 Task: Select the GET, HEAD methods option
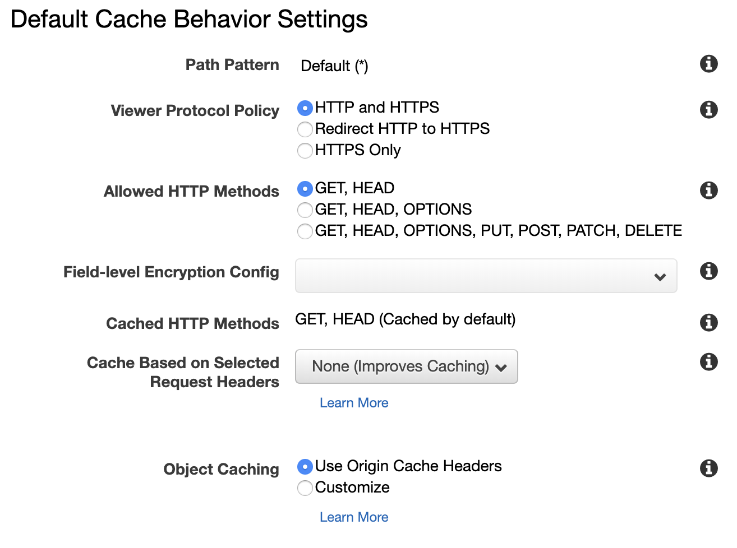coord(305,189)
